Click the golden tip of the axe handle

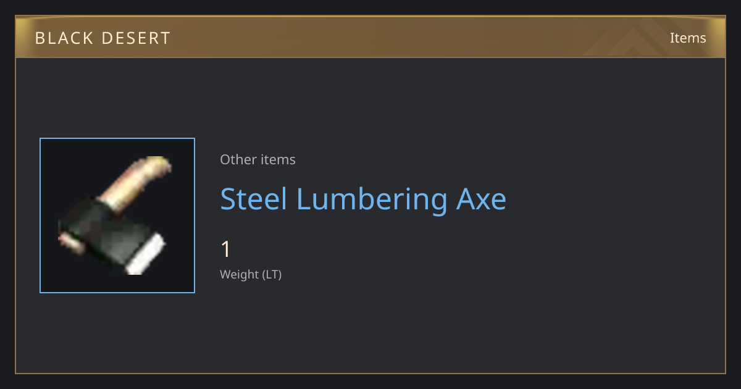click(158, 164)
